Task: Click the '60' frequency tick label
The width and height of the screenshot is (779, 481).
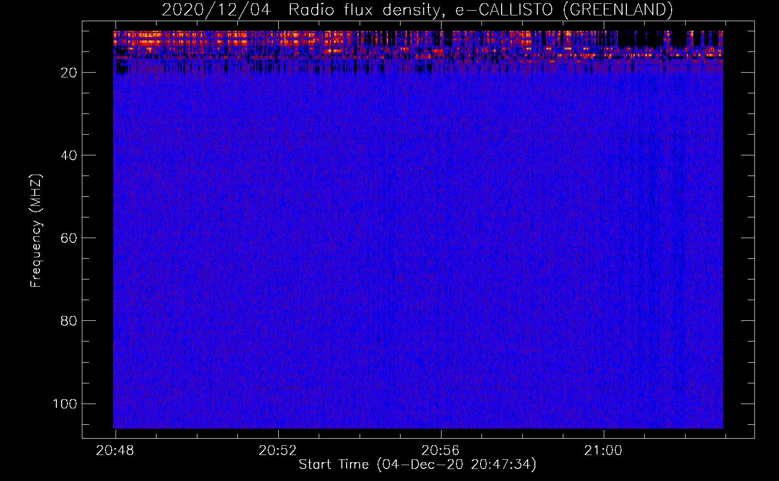Action: click(x=69, y=238)
